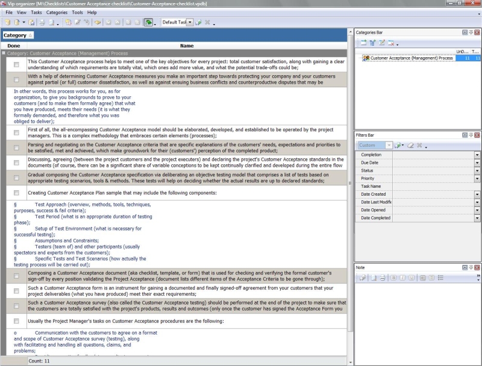Open the Due Date filter dropdown
482x366 pixels.
point(477,163)
